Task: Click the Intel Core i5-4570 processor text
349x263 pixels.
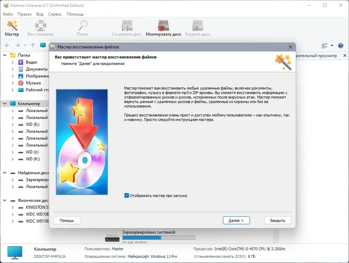Action: 250,249
